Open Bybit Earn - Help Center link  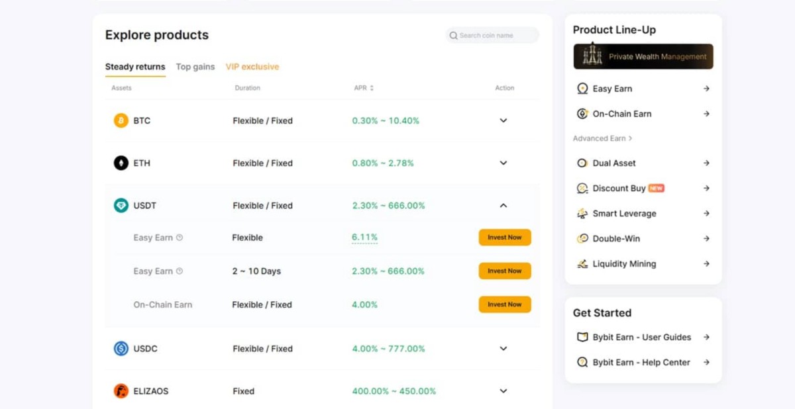641,362
